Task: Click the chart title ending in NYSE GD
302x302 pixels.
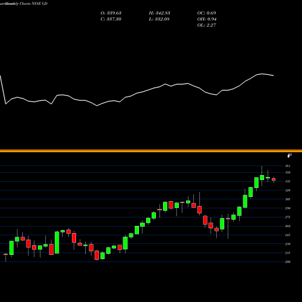Action: [24, 4]
